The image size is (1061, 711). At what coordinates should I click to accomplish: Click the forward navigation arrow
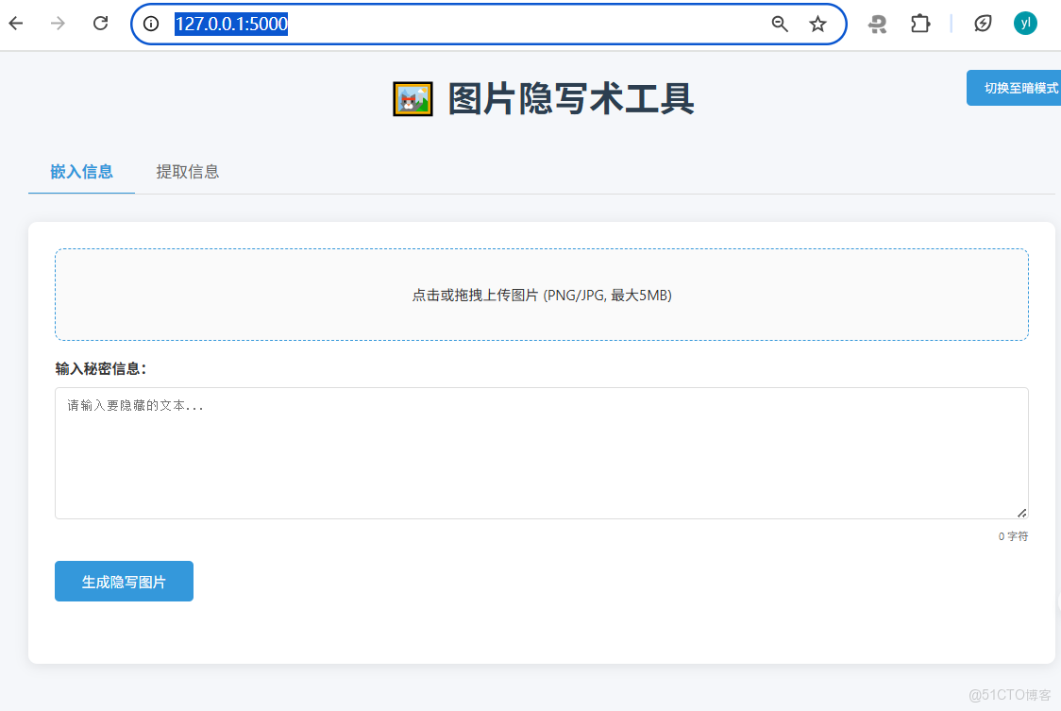tap(58, 24)
